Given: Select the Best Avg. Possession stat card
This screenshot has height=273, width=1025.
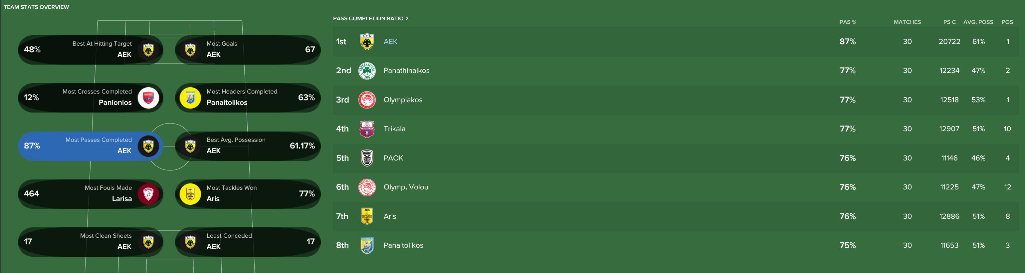Looking at the screenshot, I should (x=248, y=145).
